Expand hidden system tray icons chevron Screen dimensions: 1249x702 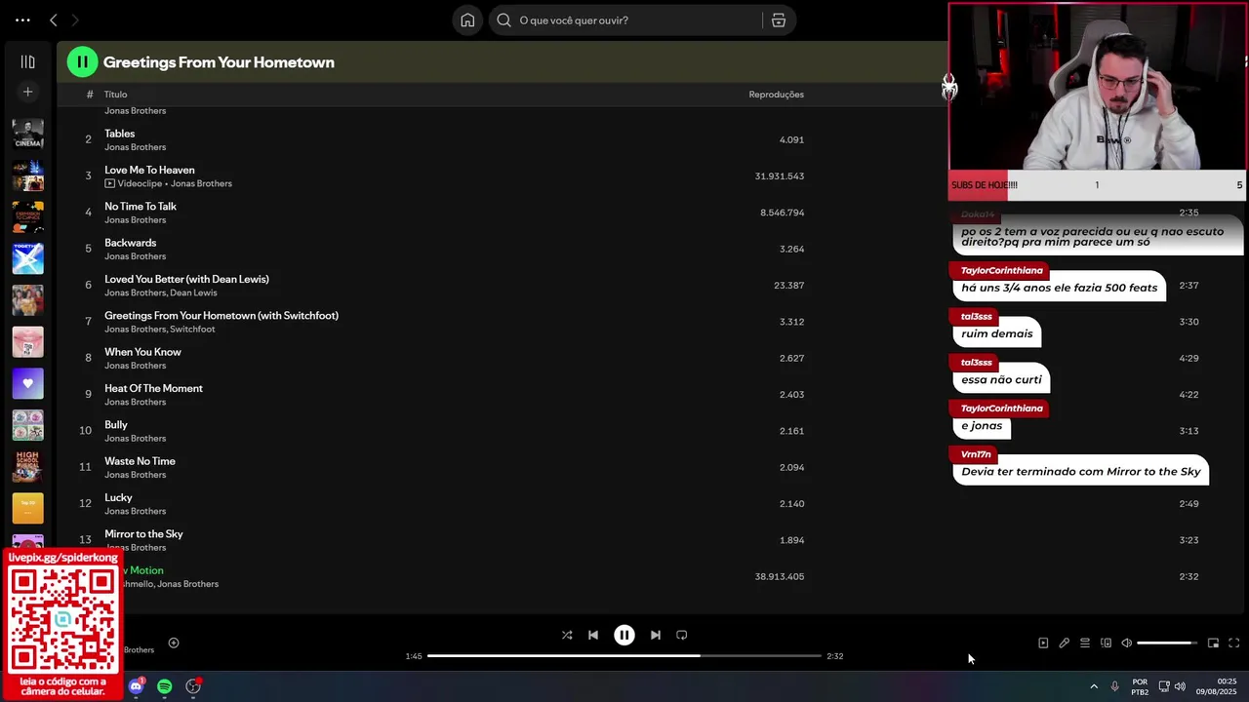(1094, 686)
